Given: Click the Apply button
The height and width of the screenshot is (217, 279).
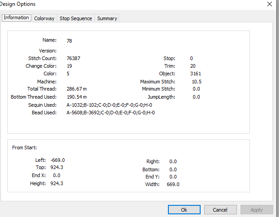Looking at the screenshot, I should pos(257,210).
